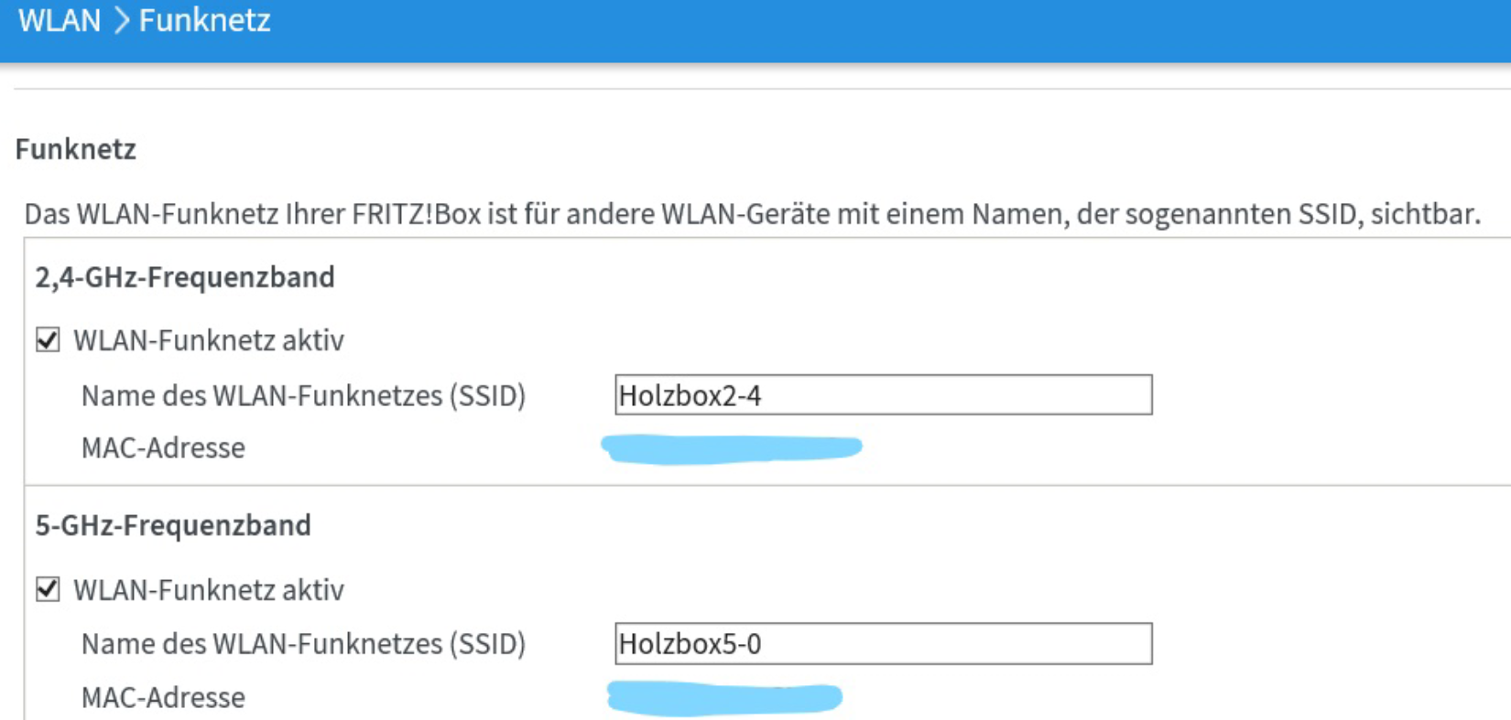1511x720 pixels.
Task: Click the 2,4-GHz 'WLAN-Funknetz aktiv' label text
Action: tap(209, 340)
